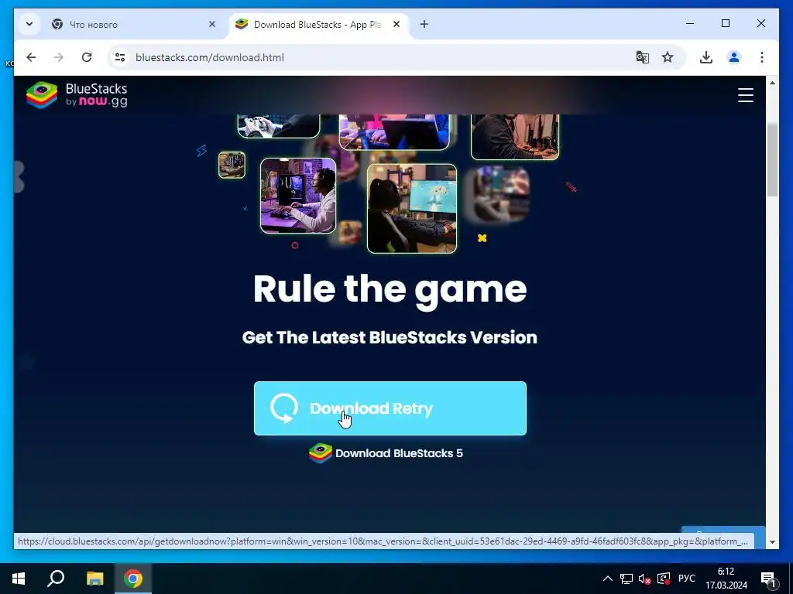Click the scrollbar up arrow

[x=772, y=82]
